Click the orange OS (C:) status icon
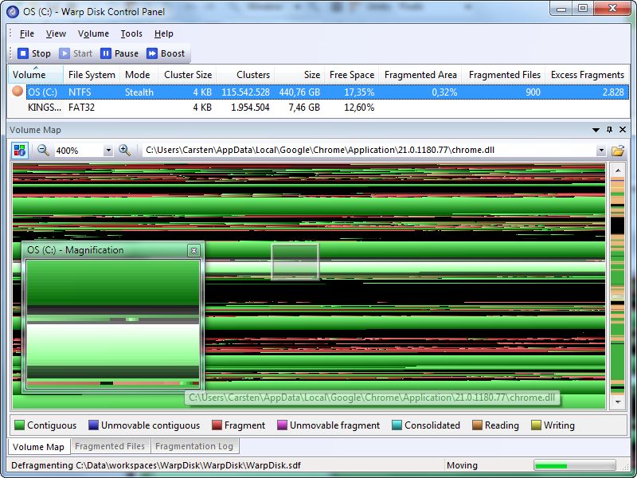 (x=18, y=91)
